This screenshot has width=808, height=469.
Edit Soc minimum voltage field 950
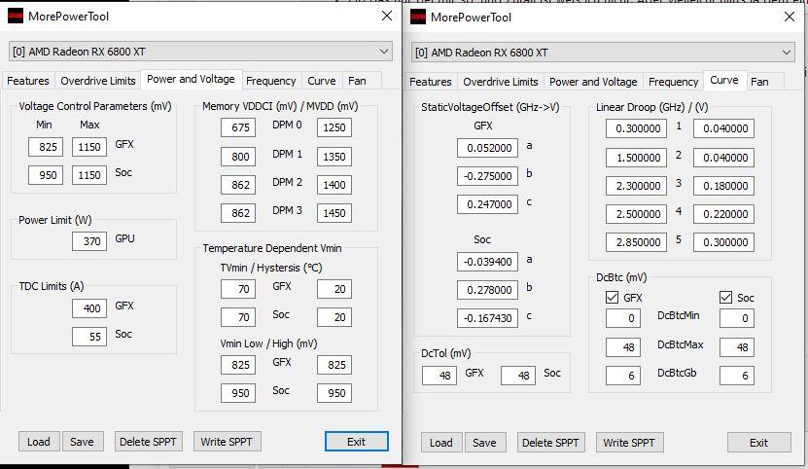(x=46, y=175)
